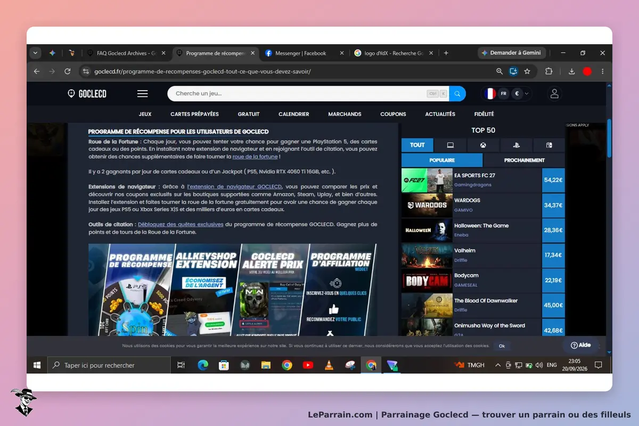Viewport: 639px width, 426px height.
Task: Open the FIDÉLITÉ menu item
Action: click(484, 114)
